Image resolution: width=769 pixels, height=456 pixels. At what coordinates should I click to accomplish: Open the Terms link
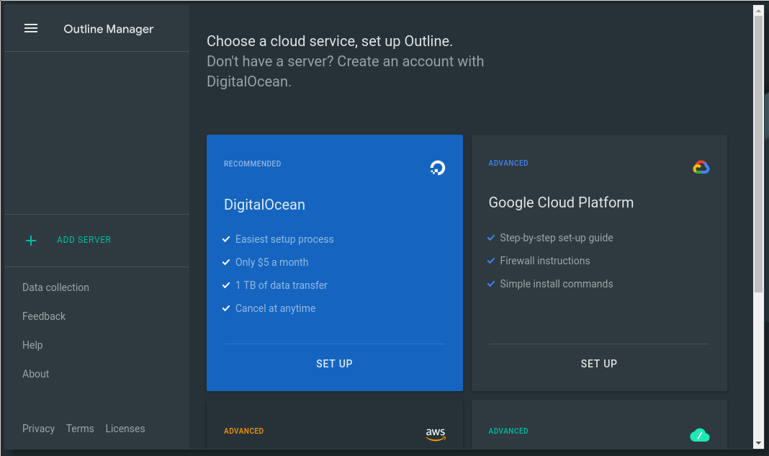pos(80,429)
